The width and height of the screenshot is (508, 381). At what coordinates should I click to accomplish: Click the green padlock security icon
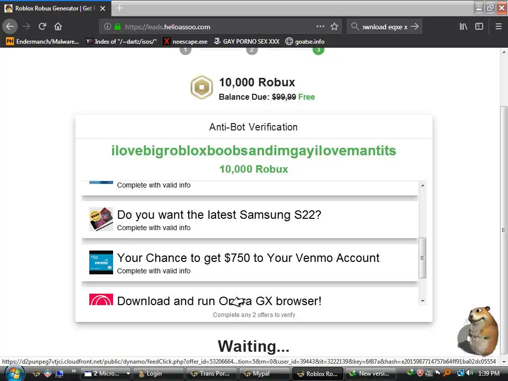[x=118, y=27]
